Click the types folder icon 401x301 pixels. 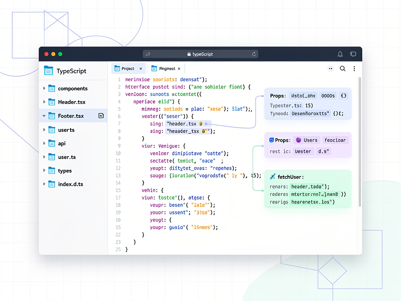click(x=52, y=170)
